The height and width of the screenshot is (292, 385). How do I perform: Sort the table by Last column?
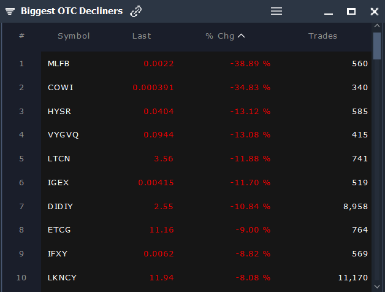(x=142, y=36)
